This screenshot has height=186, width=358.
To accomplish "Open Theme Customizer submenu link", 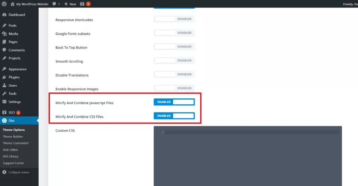I will [16, 143].
